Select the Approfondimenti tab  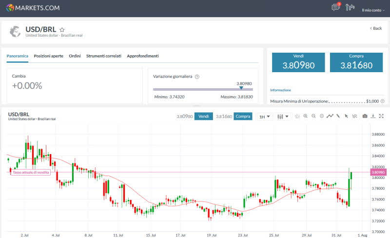[x=142, y=56]
